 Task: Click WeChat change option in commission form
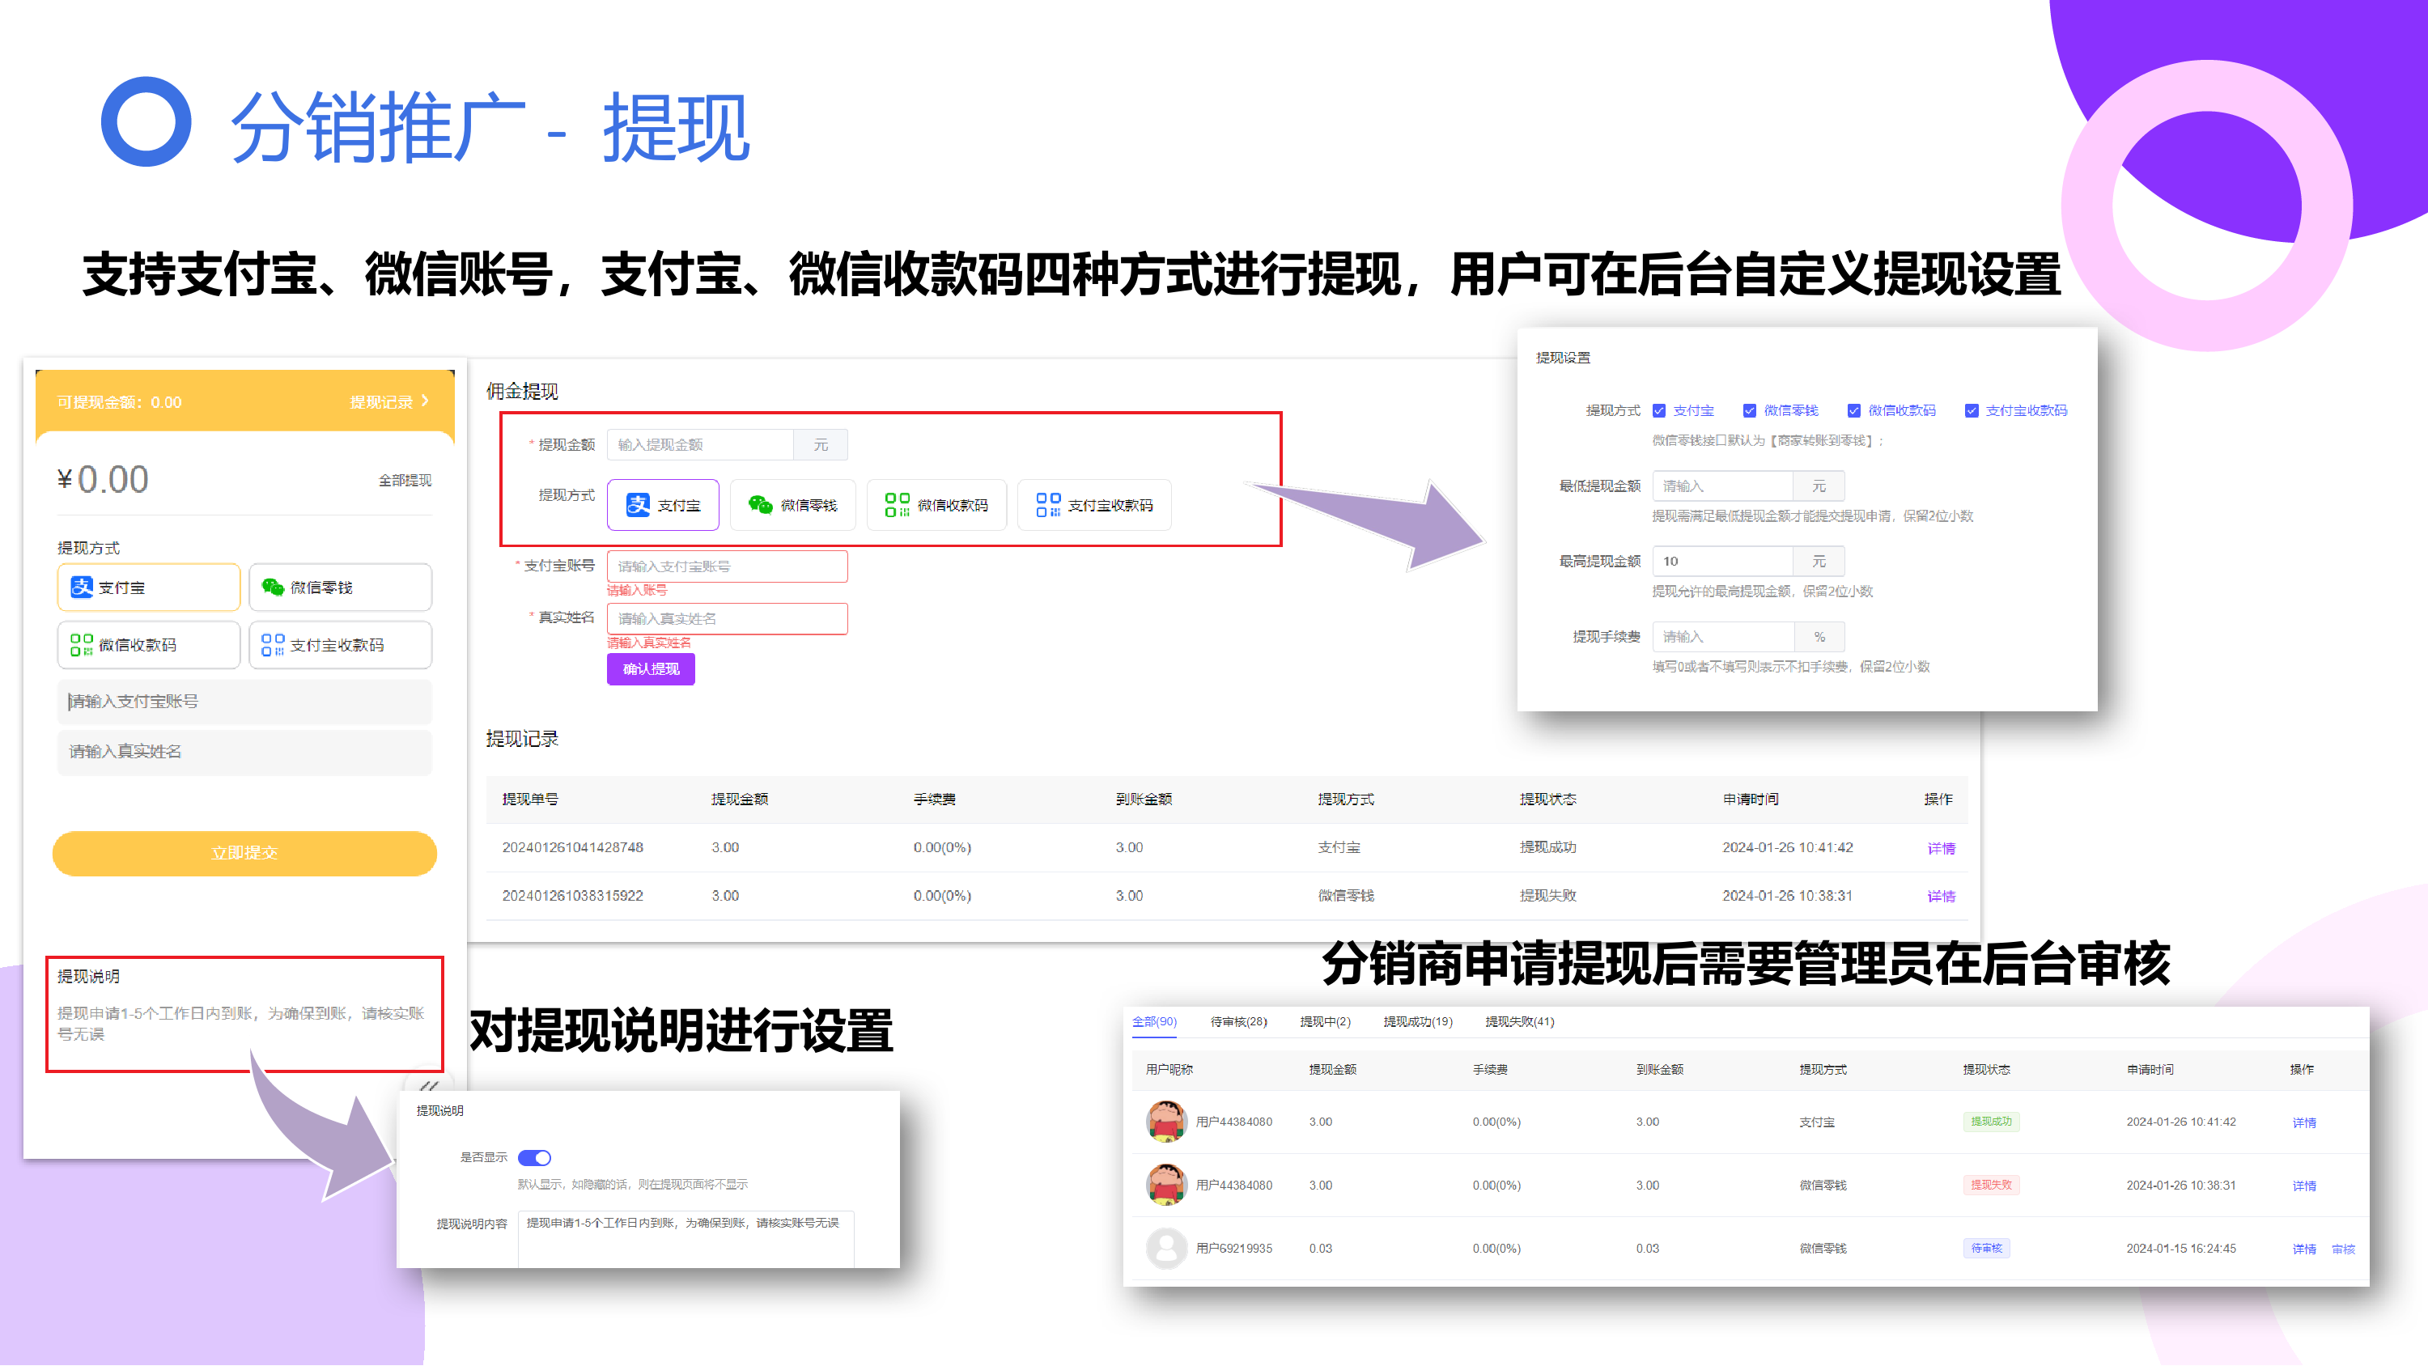792,505
